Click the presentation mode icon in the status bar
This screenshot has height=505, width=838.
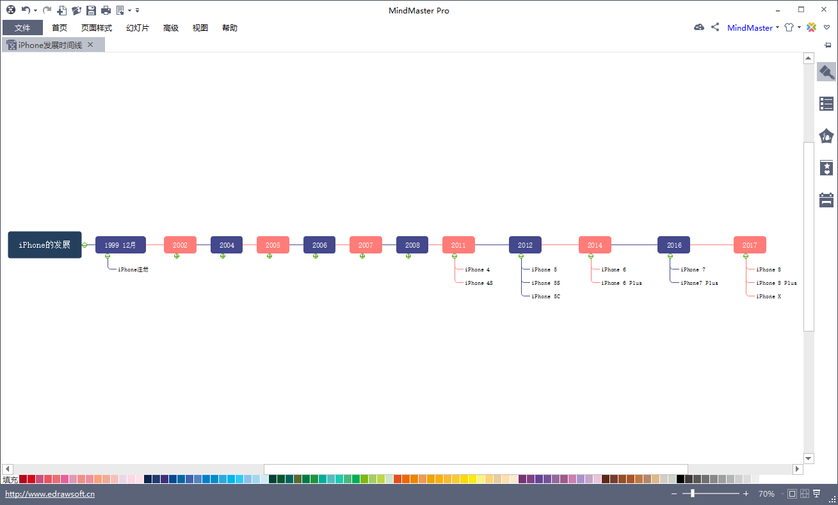817,493
